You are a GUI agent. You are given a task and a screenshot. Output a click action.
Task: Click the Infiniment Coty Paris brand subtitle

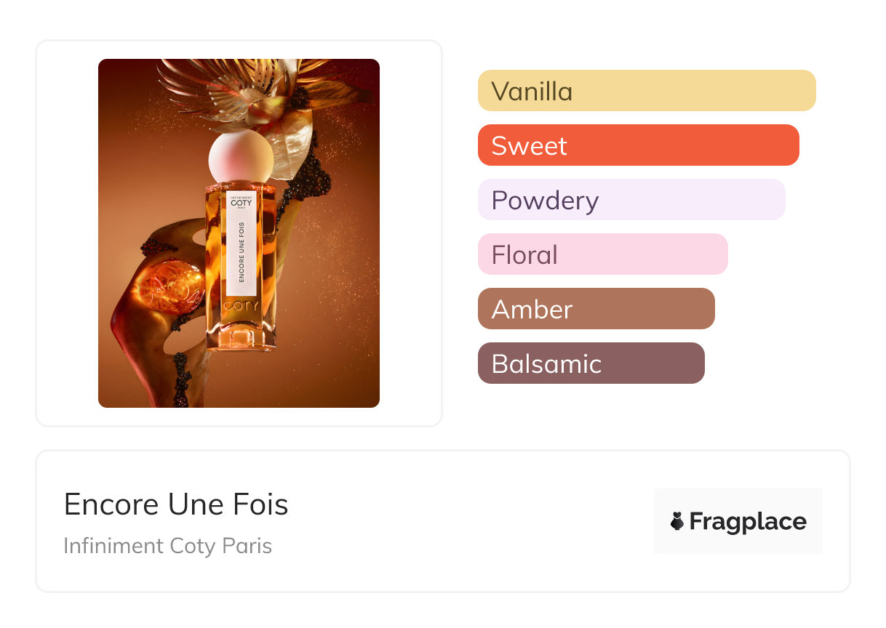(x=167, y=546)
